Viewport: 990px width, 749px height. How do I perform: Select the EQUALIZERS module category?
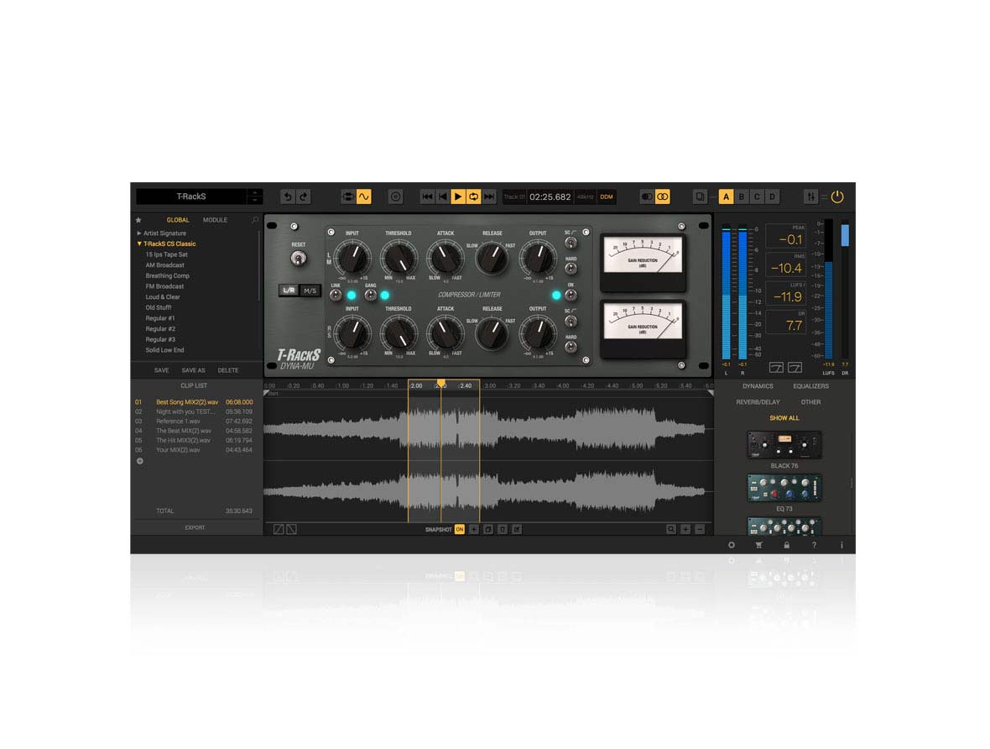point(810,386)
